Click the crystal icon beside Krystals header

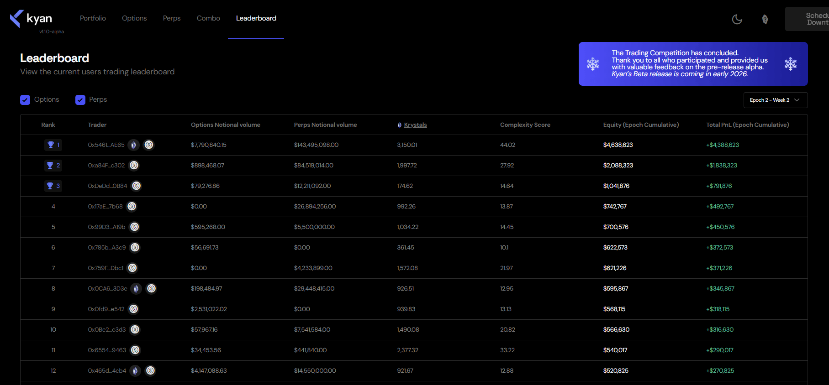[400, 125]
